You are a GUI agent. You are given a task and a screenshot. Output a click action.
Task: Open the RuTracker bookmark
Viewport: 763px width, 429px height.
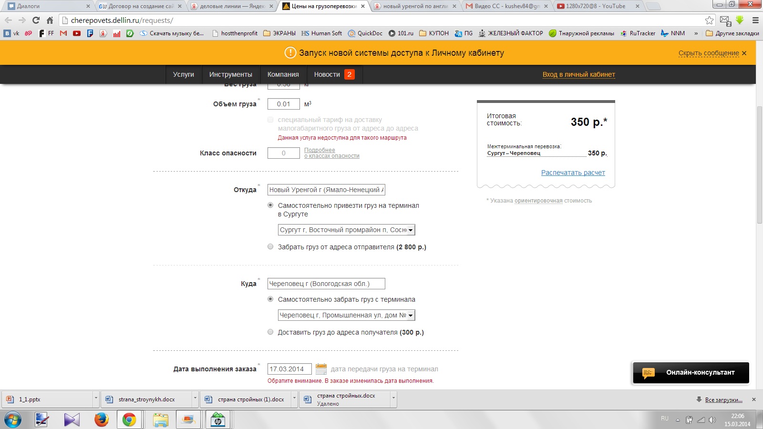point(638,33)
